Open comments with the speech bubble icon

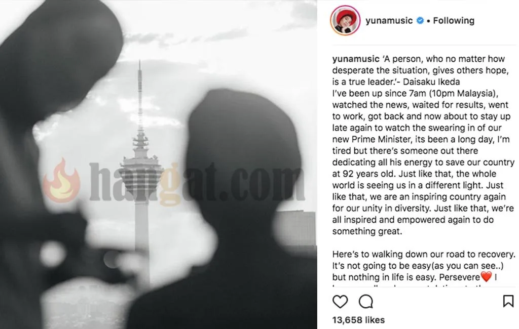366,302
